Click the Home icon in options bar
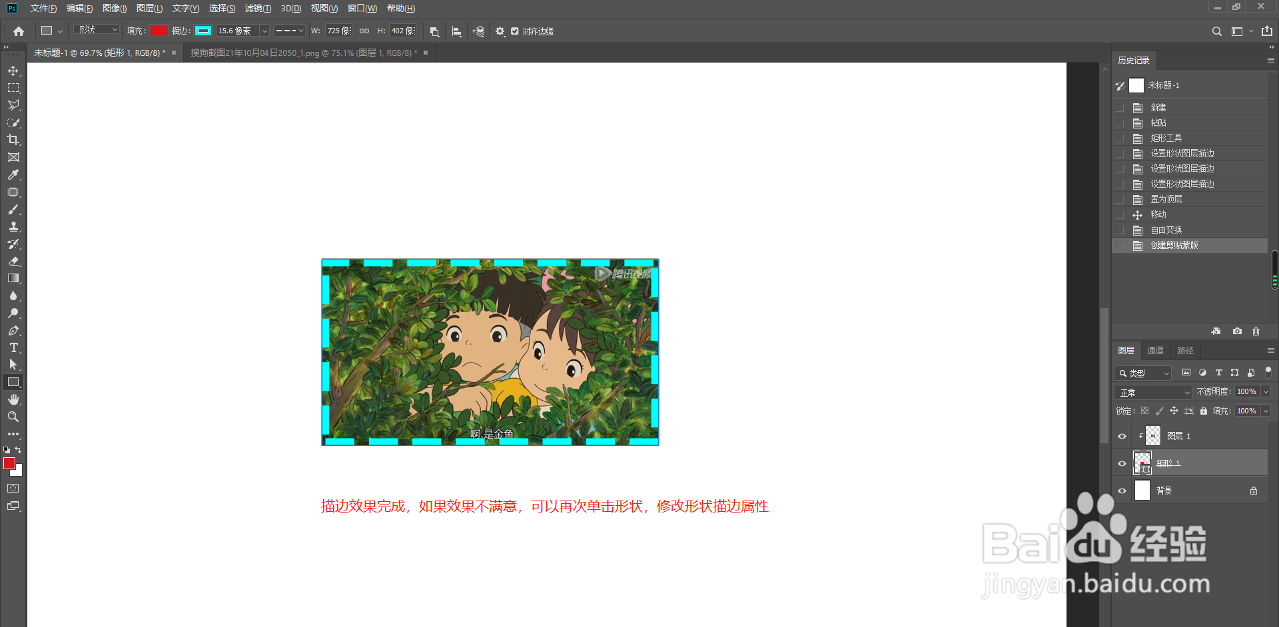Viewport: 1279px width, 627px height. coord(19,31)
